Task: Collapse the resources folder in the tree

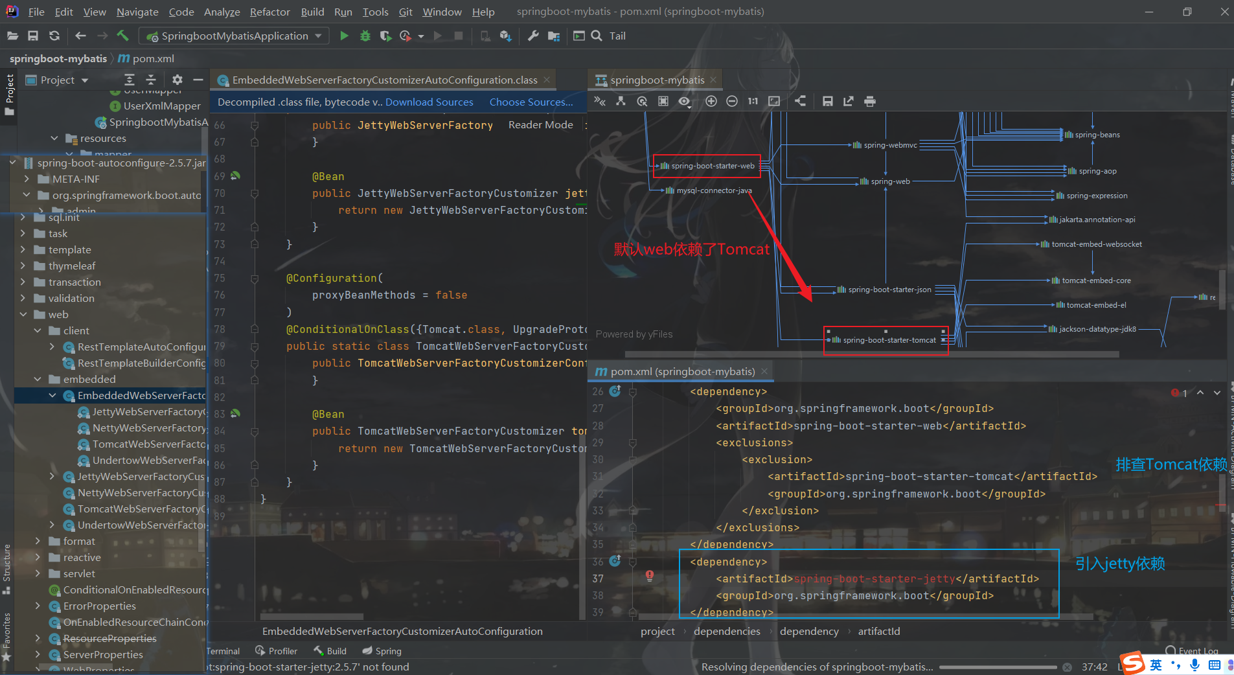Action: pos(54,138)
